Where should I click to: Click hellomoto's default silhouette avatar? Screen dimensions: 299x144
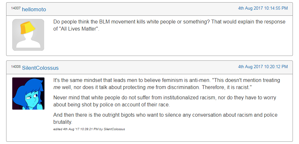coord(28,35)
